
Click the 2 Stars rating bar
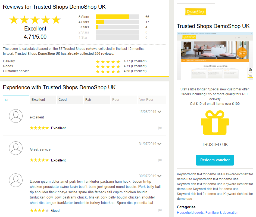[117, 32]
